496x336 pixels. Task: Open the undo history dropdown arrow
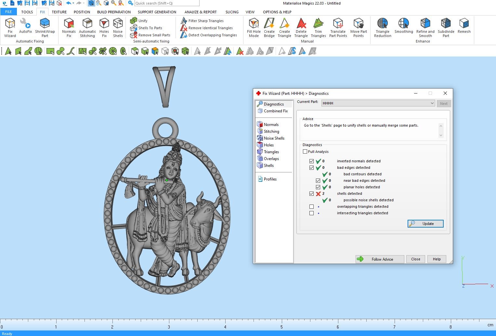click(x=73, y=3)
